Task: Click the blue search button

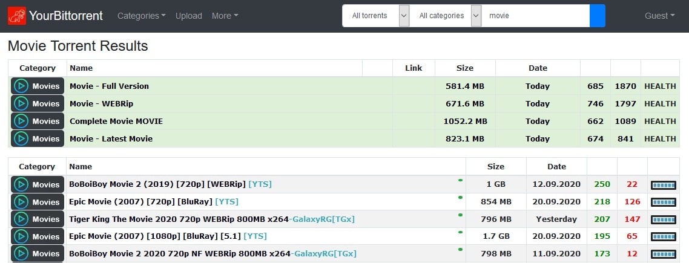Action: 597,16
